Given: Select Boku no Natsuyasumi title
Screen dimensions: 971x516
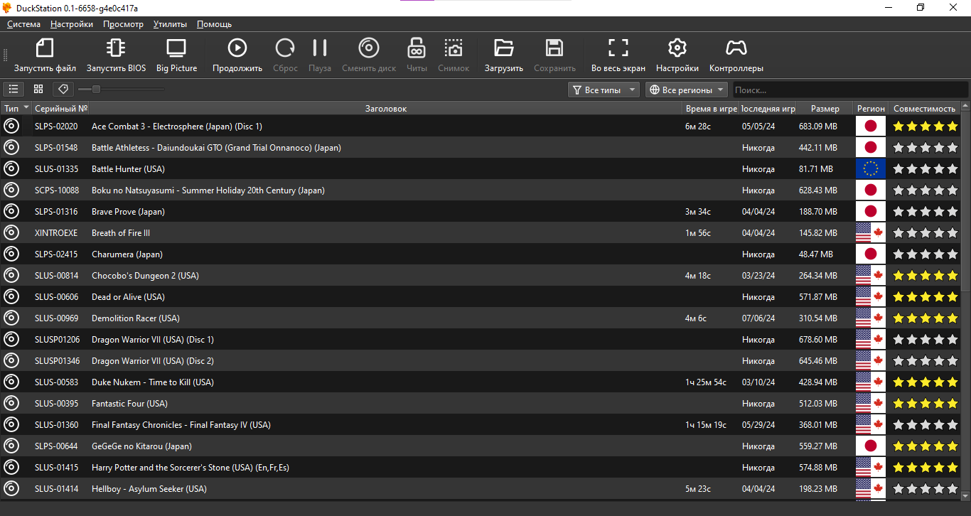Looking at the screenshot, I should (x=208, y=190).
